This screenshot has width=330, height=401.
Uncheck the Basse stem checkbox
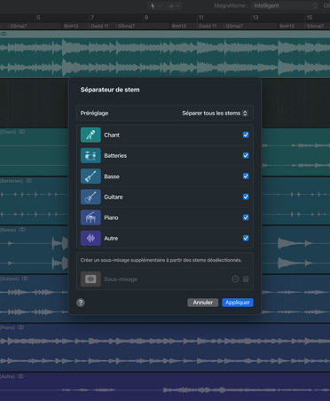point(246,177)
